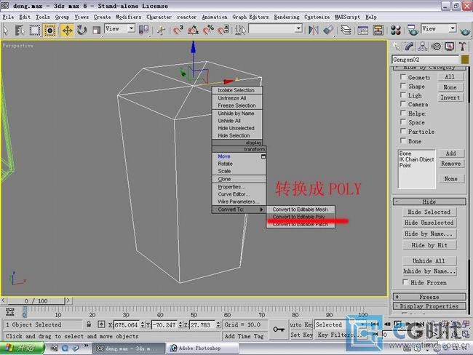Toggle Select and Manipulate tool
Screen dimensions: 473x355
(162, 30)
